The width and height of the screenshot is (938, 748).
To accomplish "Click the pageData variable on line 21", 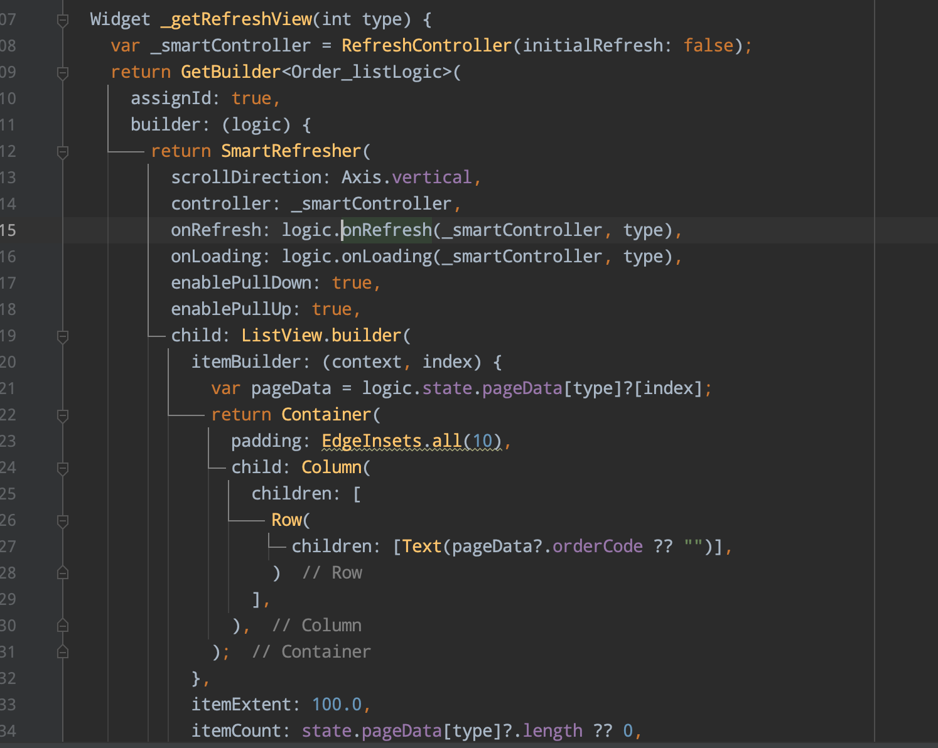I will click(291, 388).
